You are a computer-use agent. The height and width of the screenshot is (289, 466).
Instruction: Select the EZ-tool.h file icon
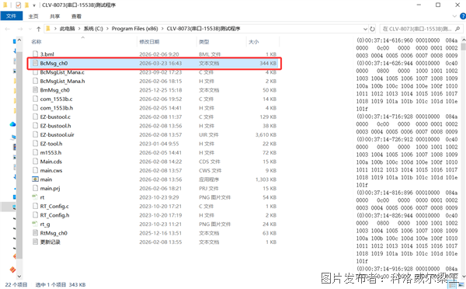pyautogui.click(x=36, y=143)
